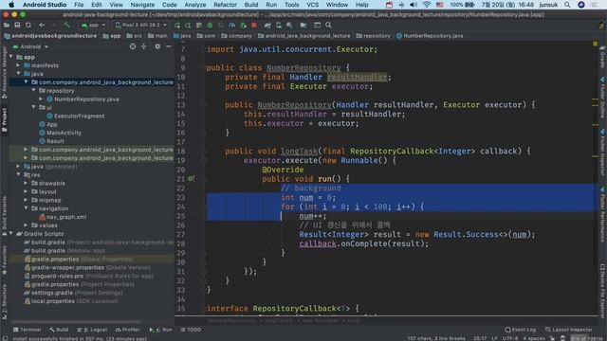Click the green Debug bug icon

tap(210, 26)
